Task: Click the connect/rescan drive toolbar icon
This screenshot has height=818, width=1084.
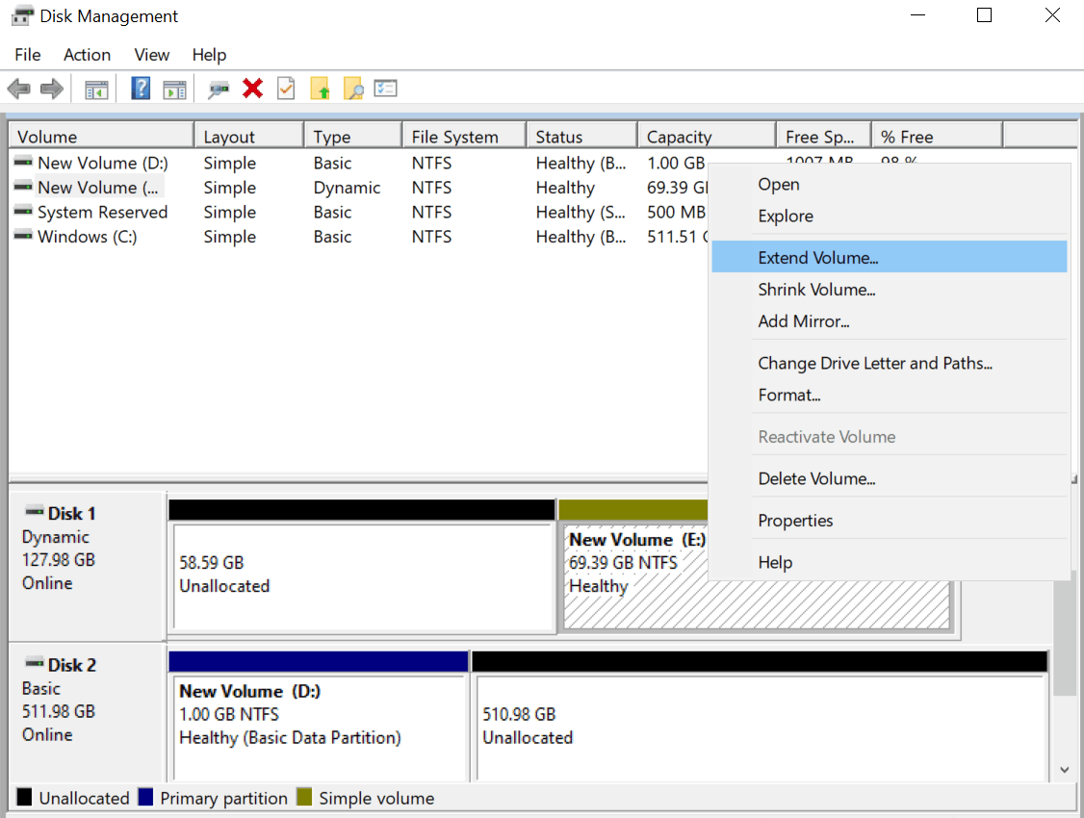Action: click(219, 89)
